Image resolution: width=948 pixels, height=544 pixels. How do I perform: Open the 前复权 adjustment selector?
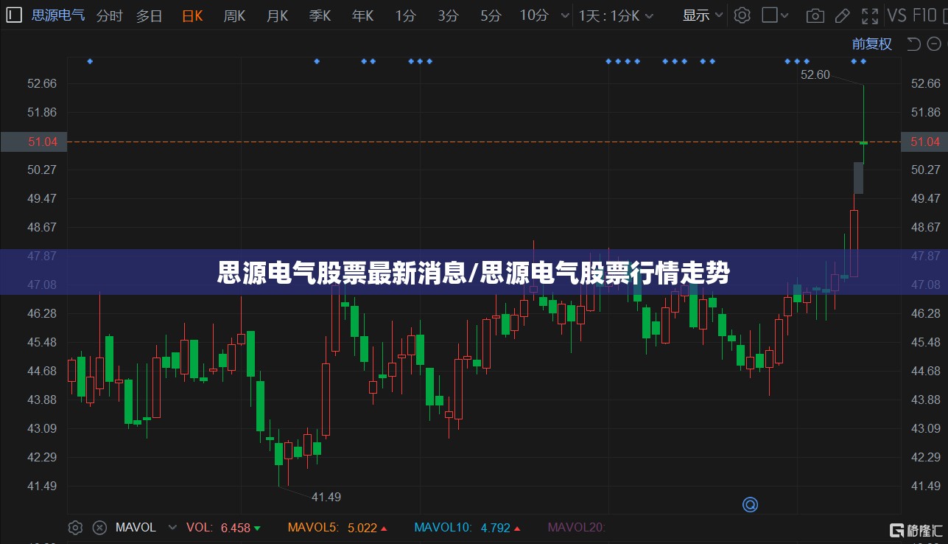pyautogui.click(x=872, y=44)
